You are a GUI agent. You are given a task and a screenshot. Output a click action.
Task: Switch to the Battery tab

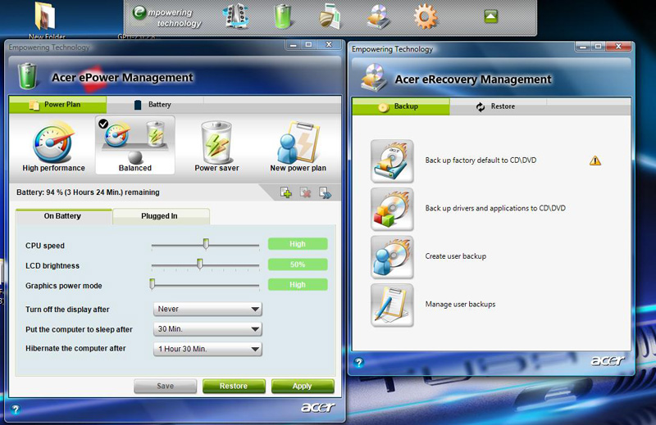pyautogui.click(x=155, y=105)
